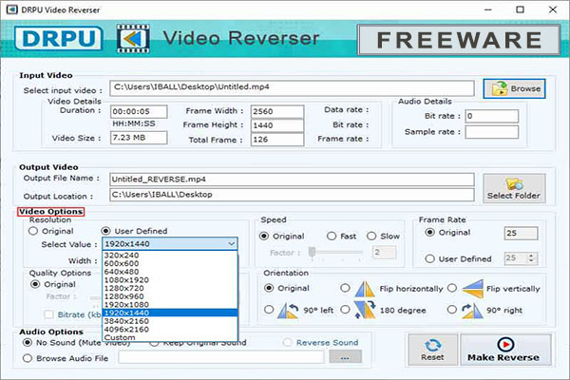Choose 320x240 from resolution list
This screenshot has width=570, height=380.
point(170,256)
